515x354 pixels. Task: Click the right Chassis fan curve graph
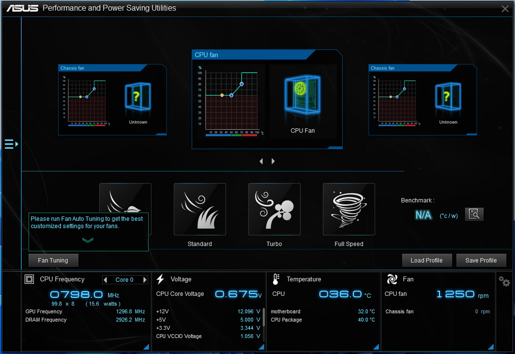[x=397, y=100]
